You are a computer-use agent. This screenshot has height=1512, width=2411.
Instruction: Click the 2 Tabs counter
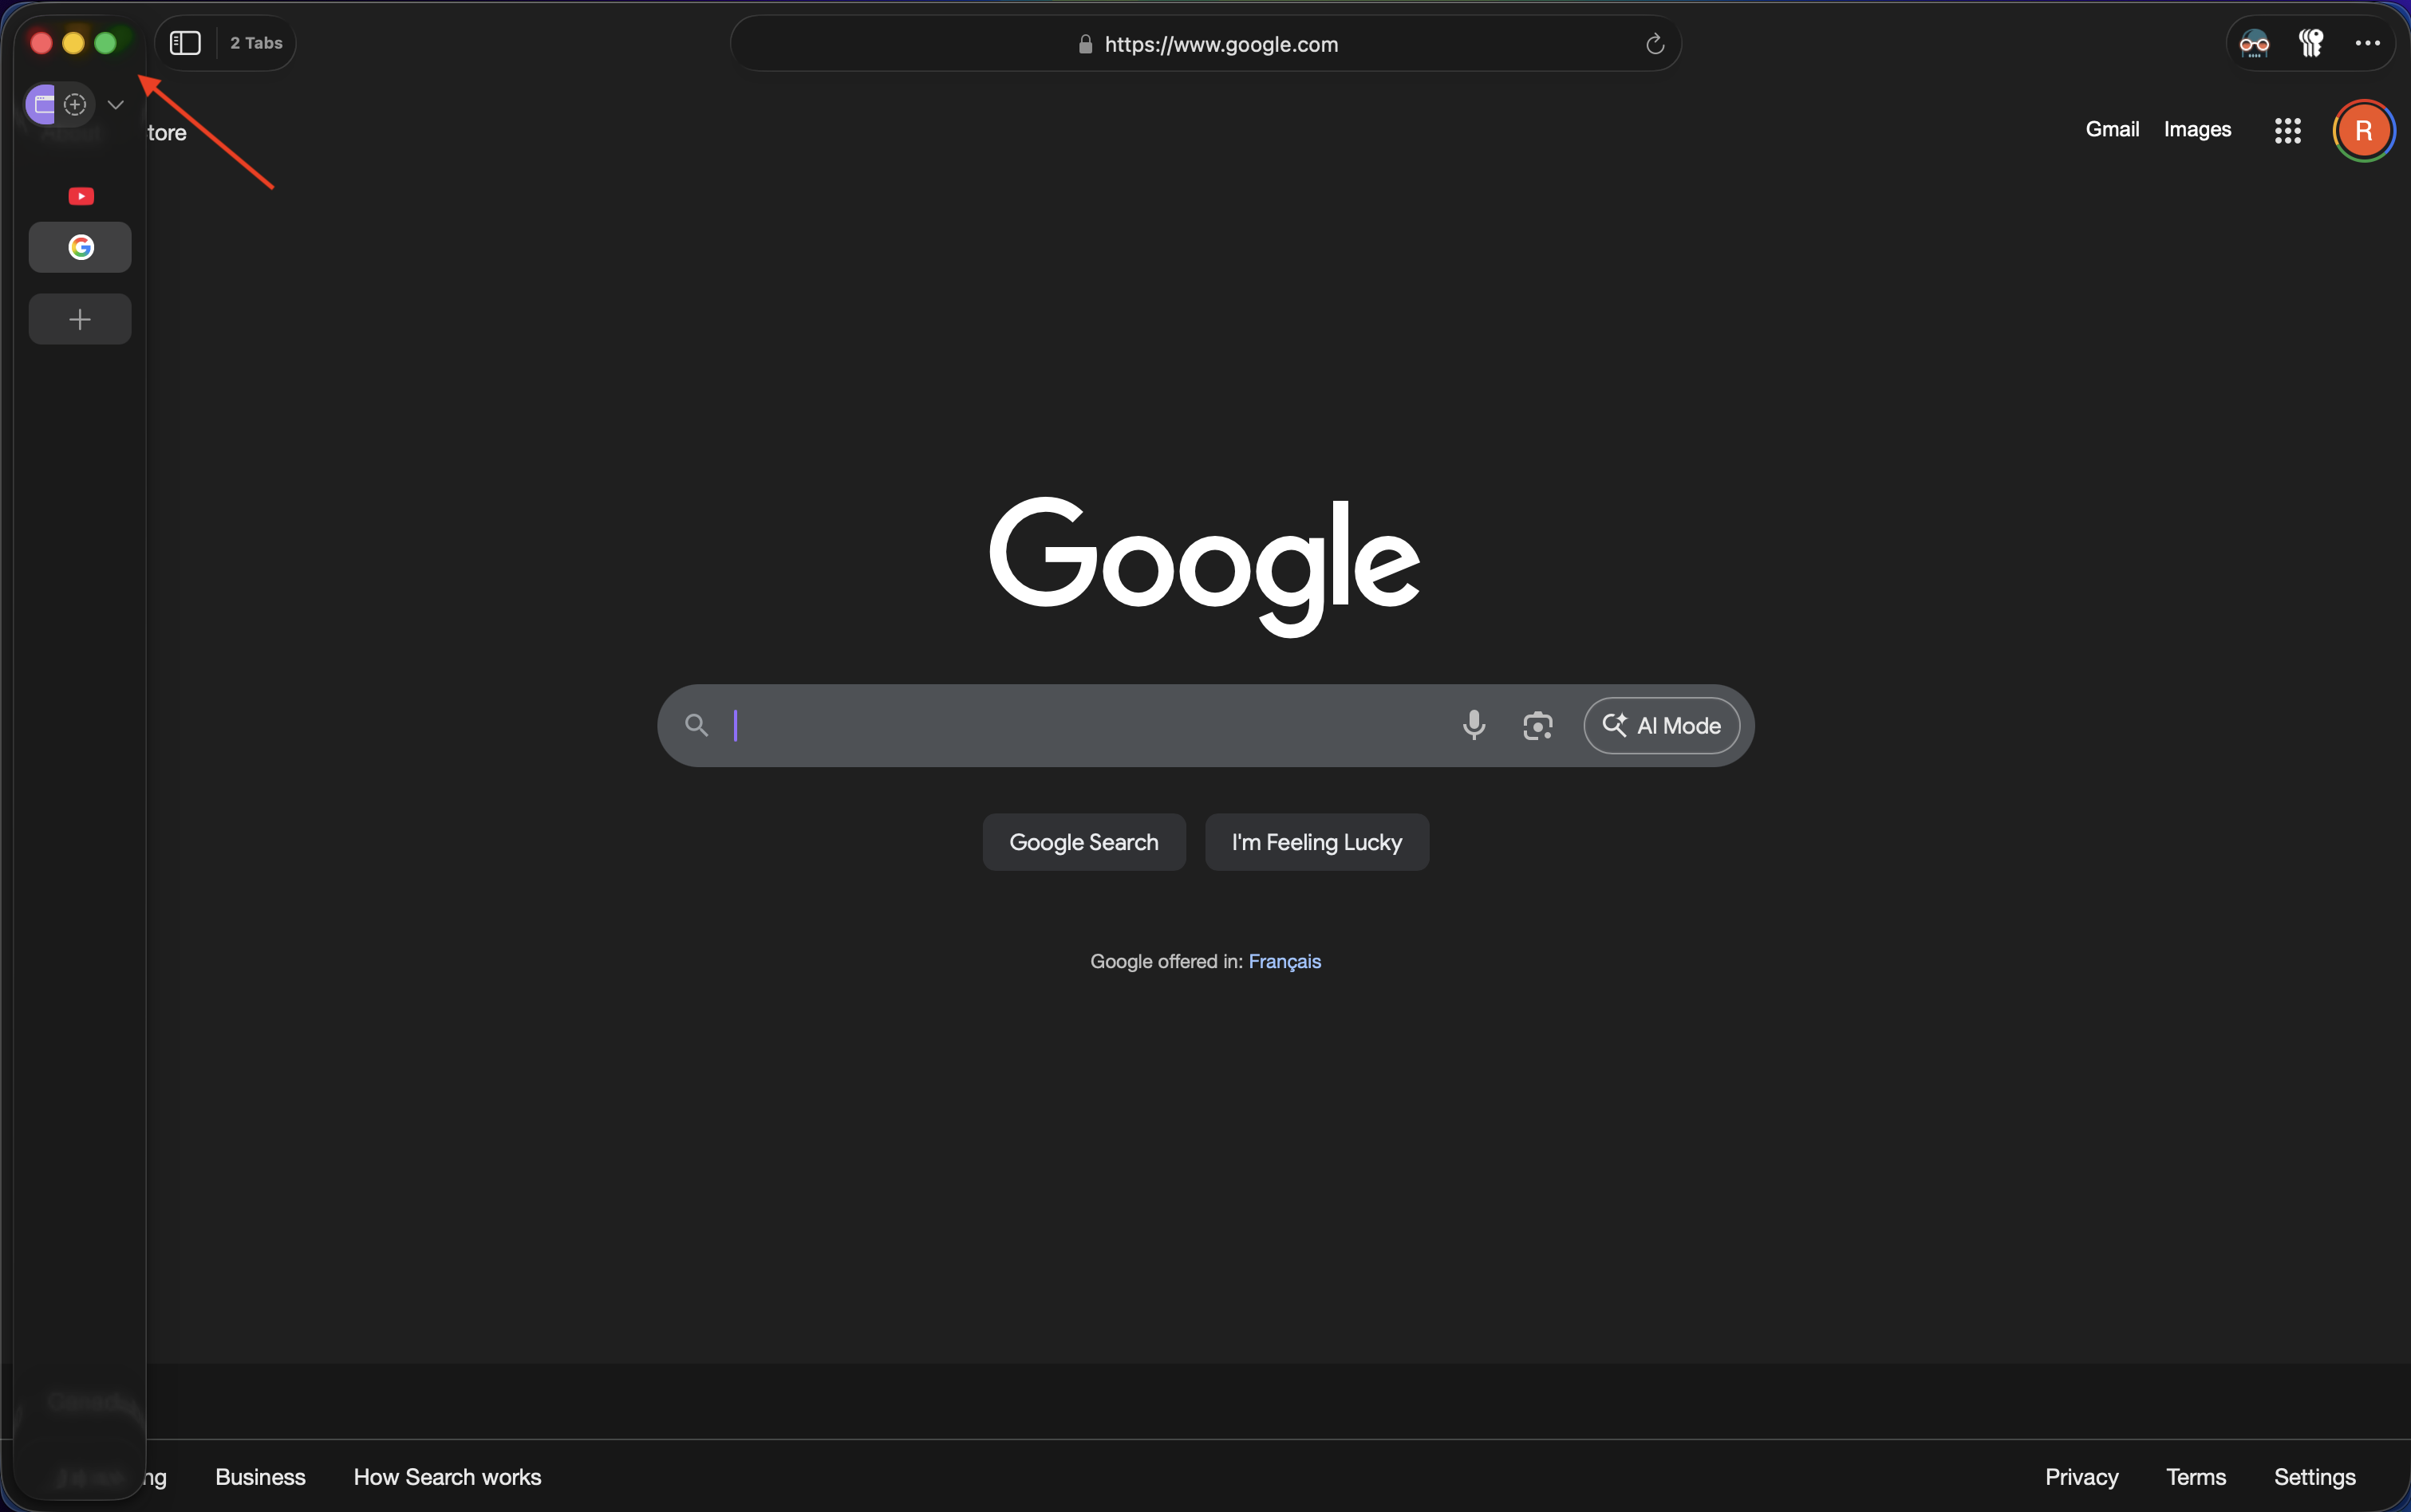pos(256,43)
